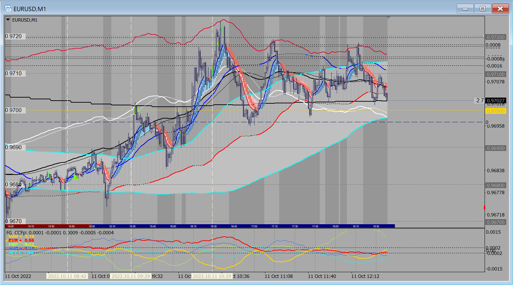Image resolution: width=513 pixels, height=285 pixels.
Task: Click the 0.9720 left price label
Action: tap(14, 36)
